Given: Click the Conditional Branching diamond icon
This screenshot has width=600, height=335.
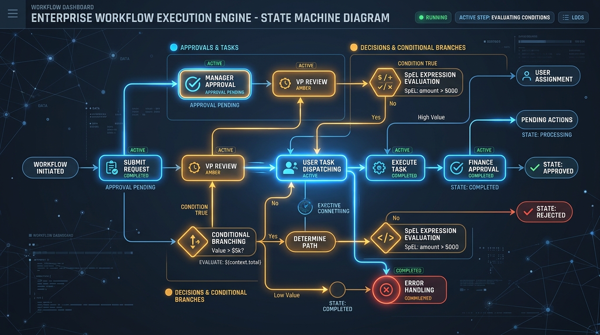Looking at the screenshot, I should tap(192, 241).
